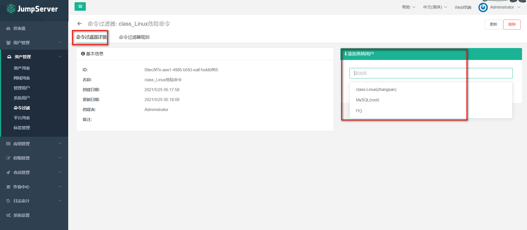
Task: Click the name value class_Linux危险命令
Action: (x=163, y=80)
